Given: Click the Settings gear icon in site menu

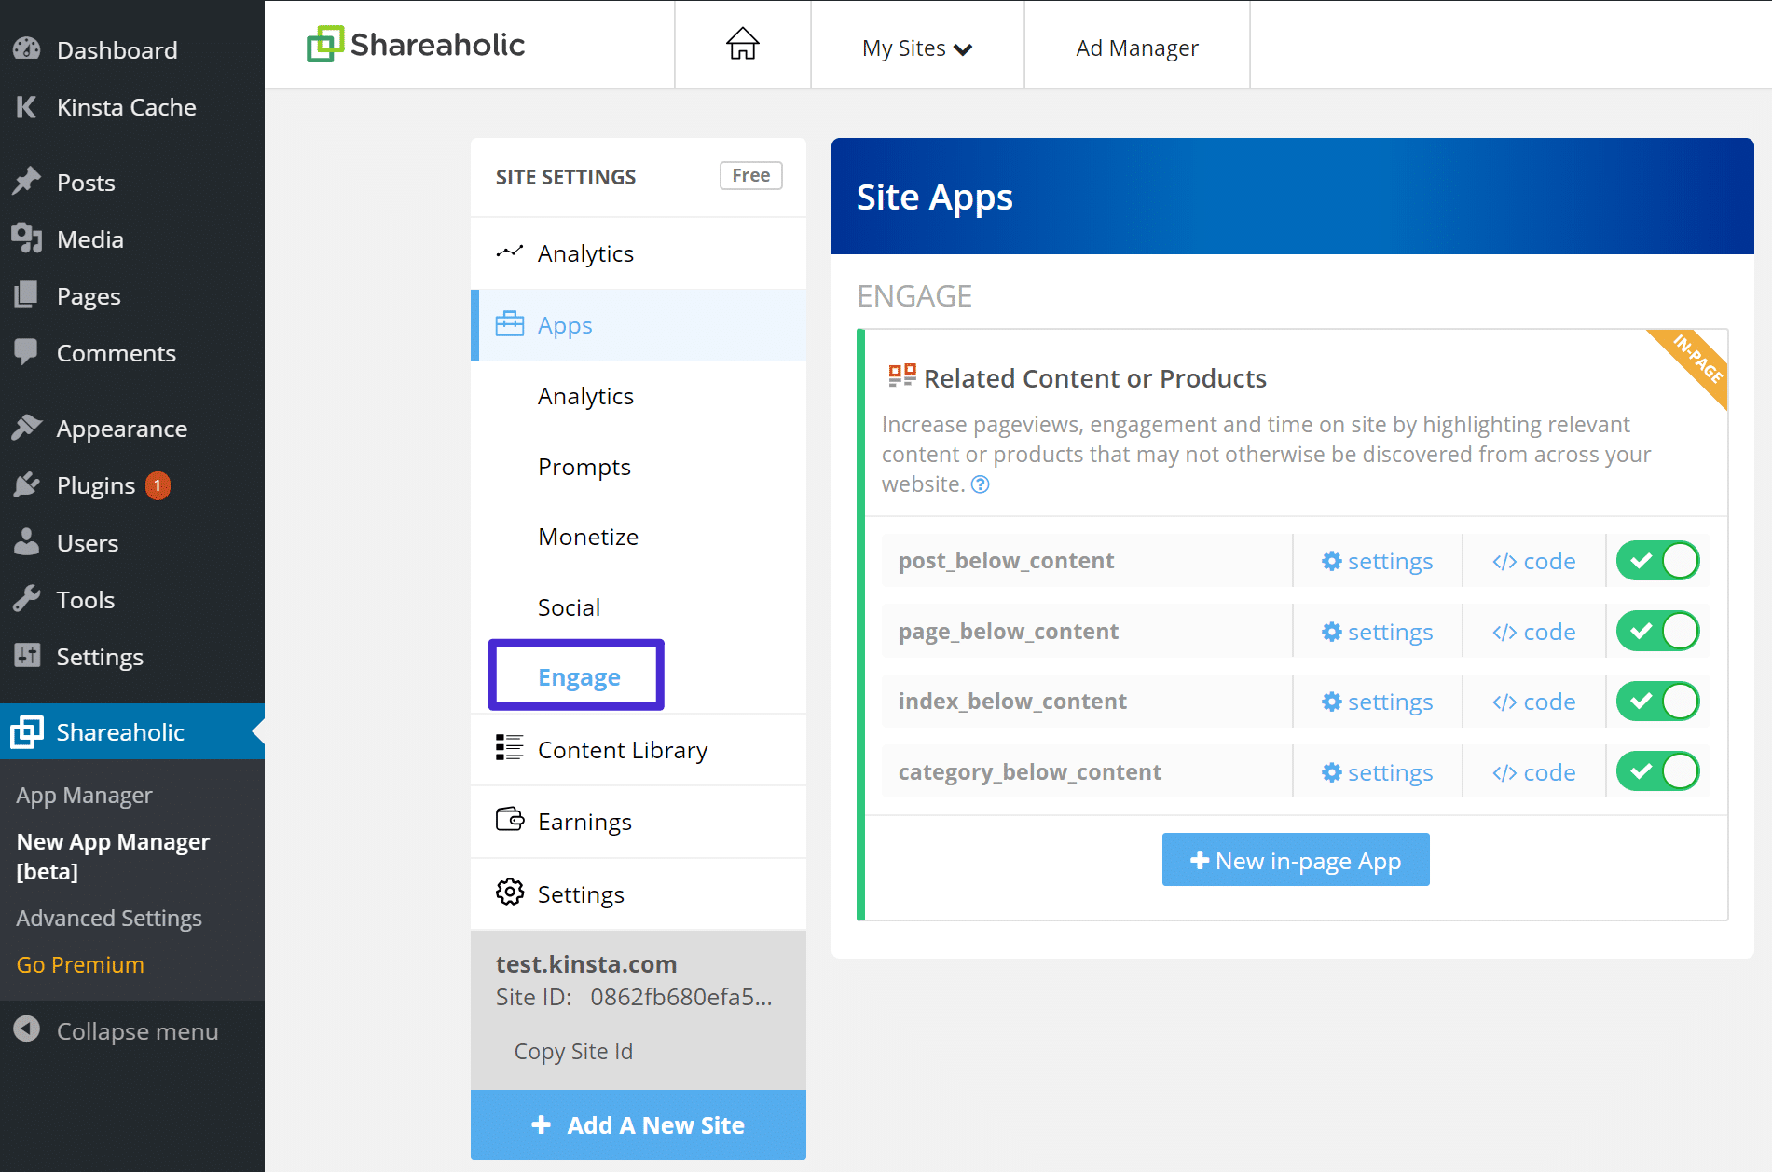Looking at the screenshot, I should pos(510,893).
